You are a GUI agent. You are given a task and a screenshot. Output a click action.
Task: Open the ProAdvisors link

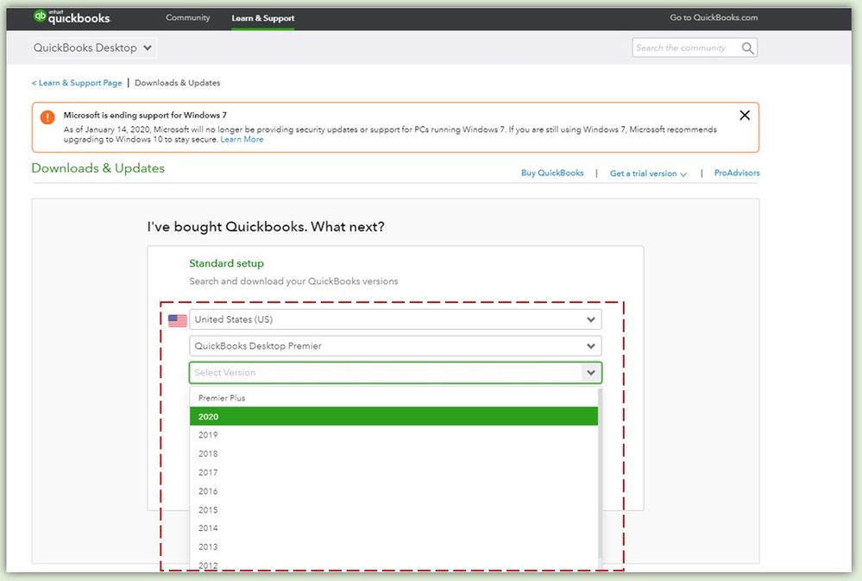[737, 173]
